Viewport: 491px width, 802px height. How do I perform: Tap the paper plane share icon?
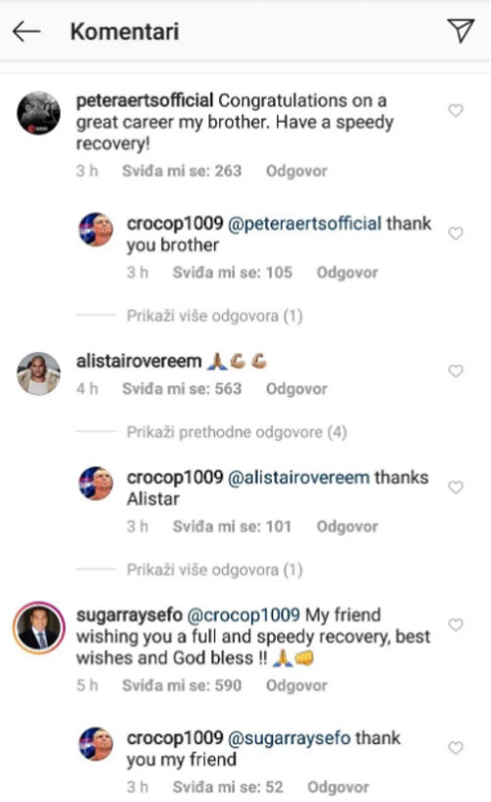[x=461, y=30]
